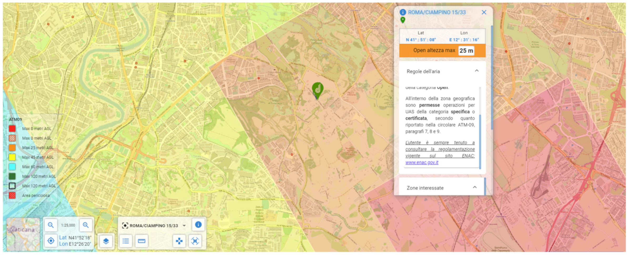The image size is (629, 255).
Task: Click the cyan Max 60 metri AGL swatch
Action: click(12, 167)
